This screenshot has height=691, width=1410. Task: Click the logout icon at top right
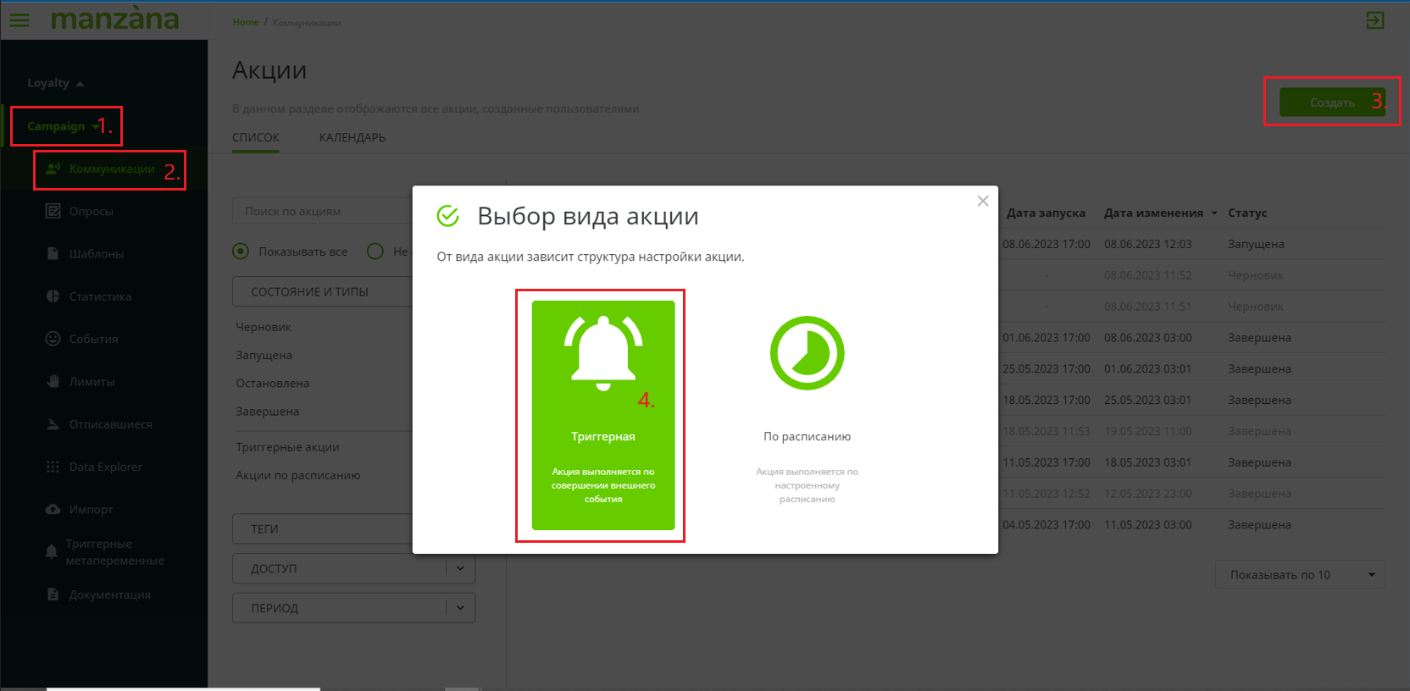[1374, 20]
